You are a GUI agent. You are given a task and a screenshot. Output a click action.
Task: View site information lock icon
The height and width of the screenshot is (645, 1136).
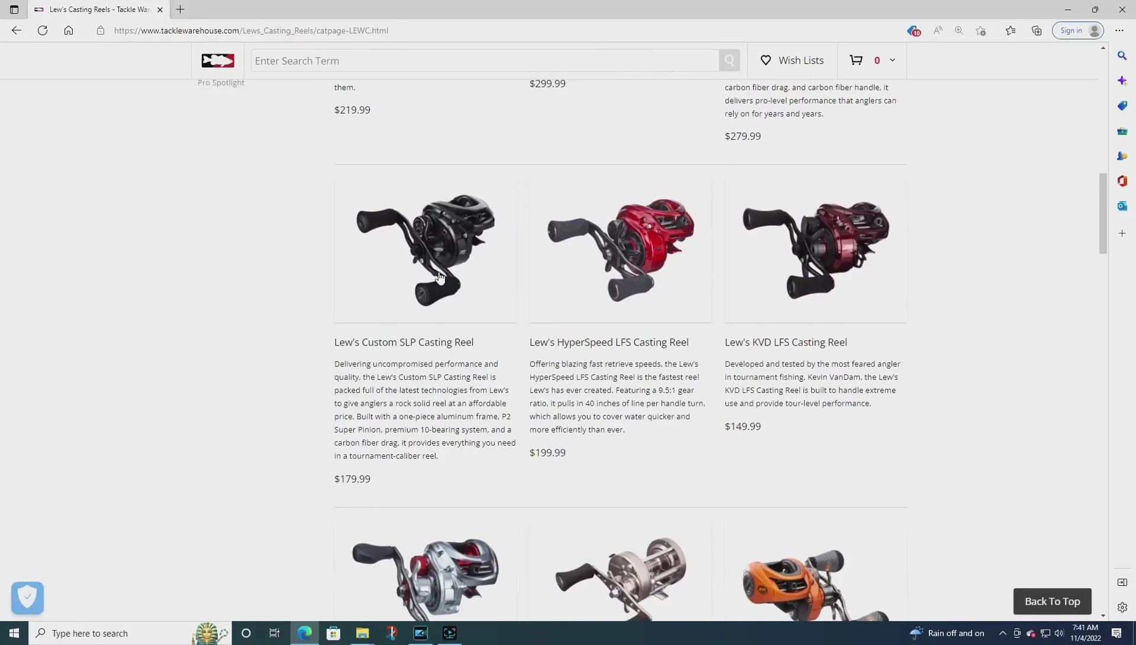[x=101, y=30]
